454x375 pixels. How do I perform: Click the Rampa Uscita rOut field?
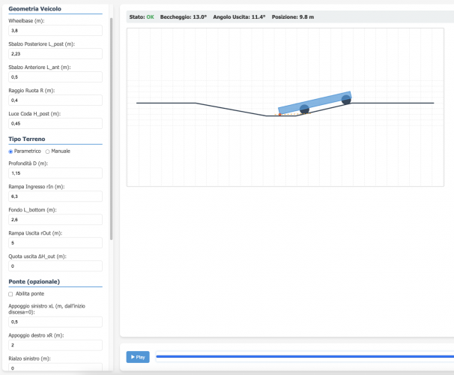[55, 243]
